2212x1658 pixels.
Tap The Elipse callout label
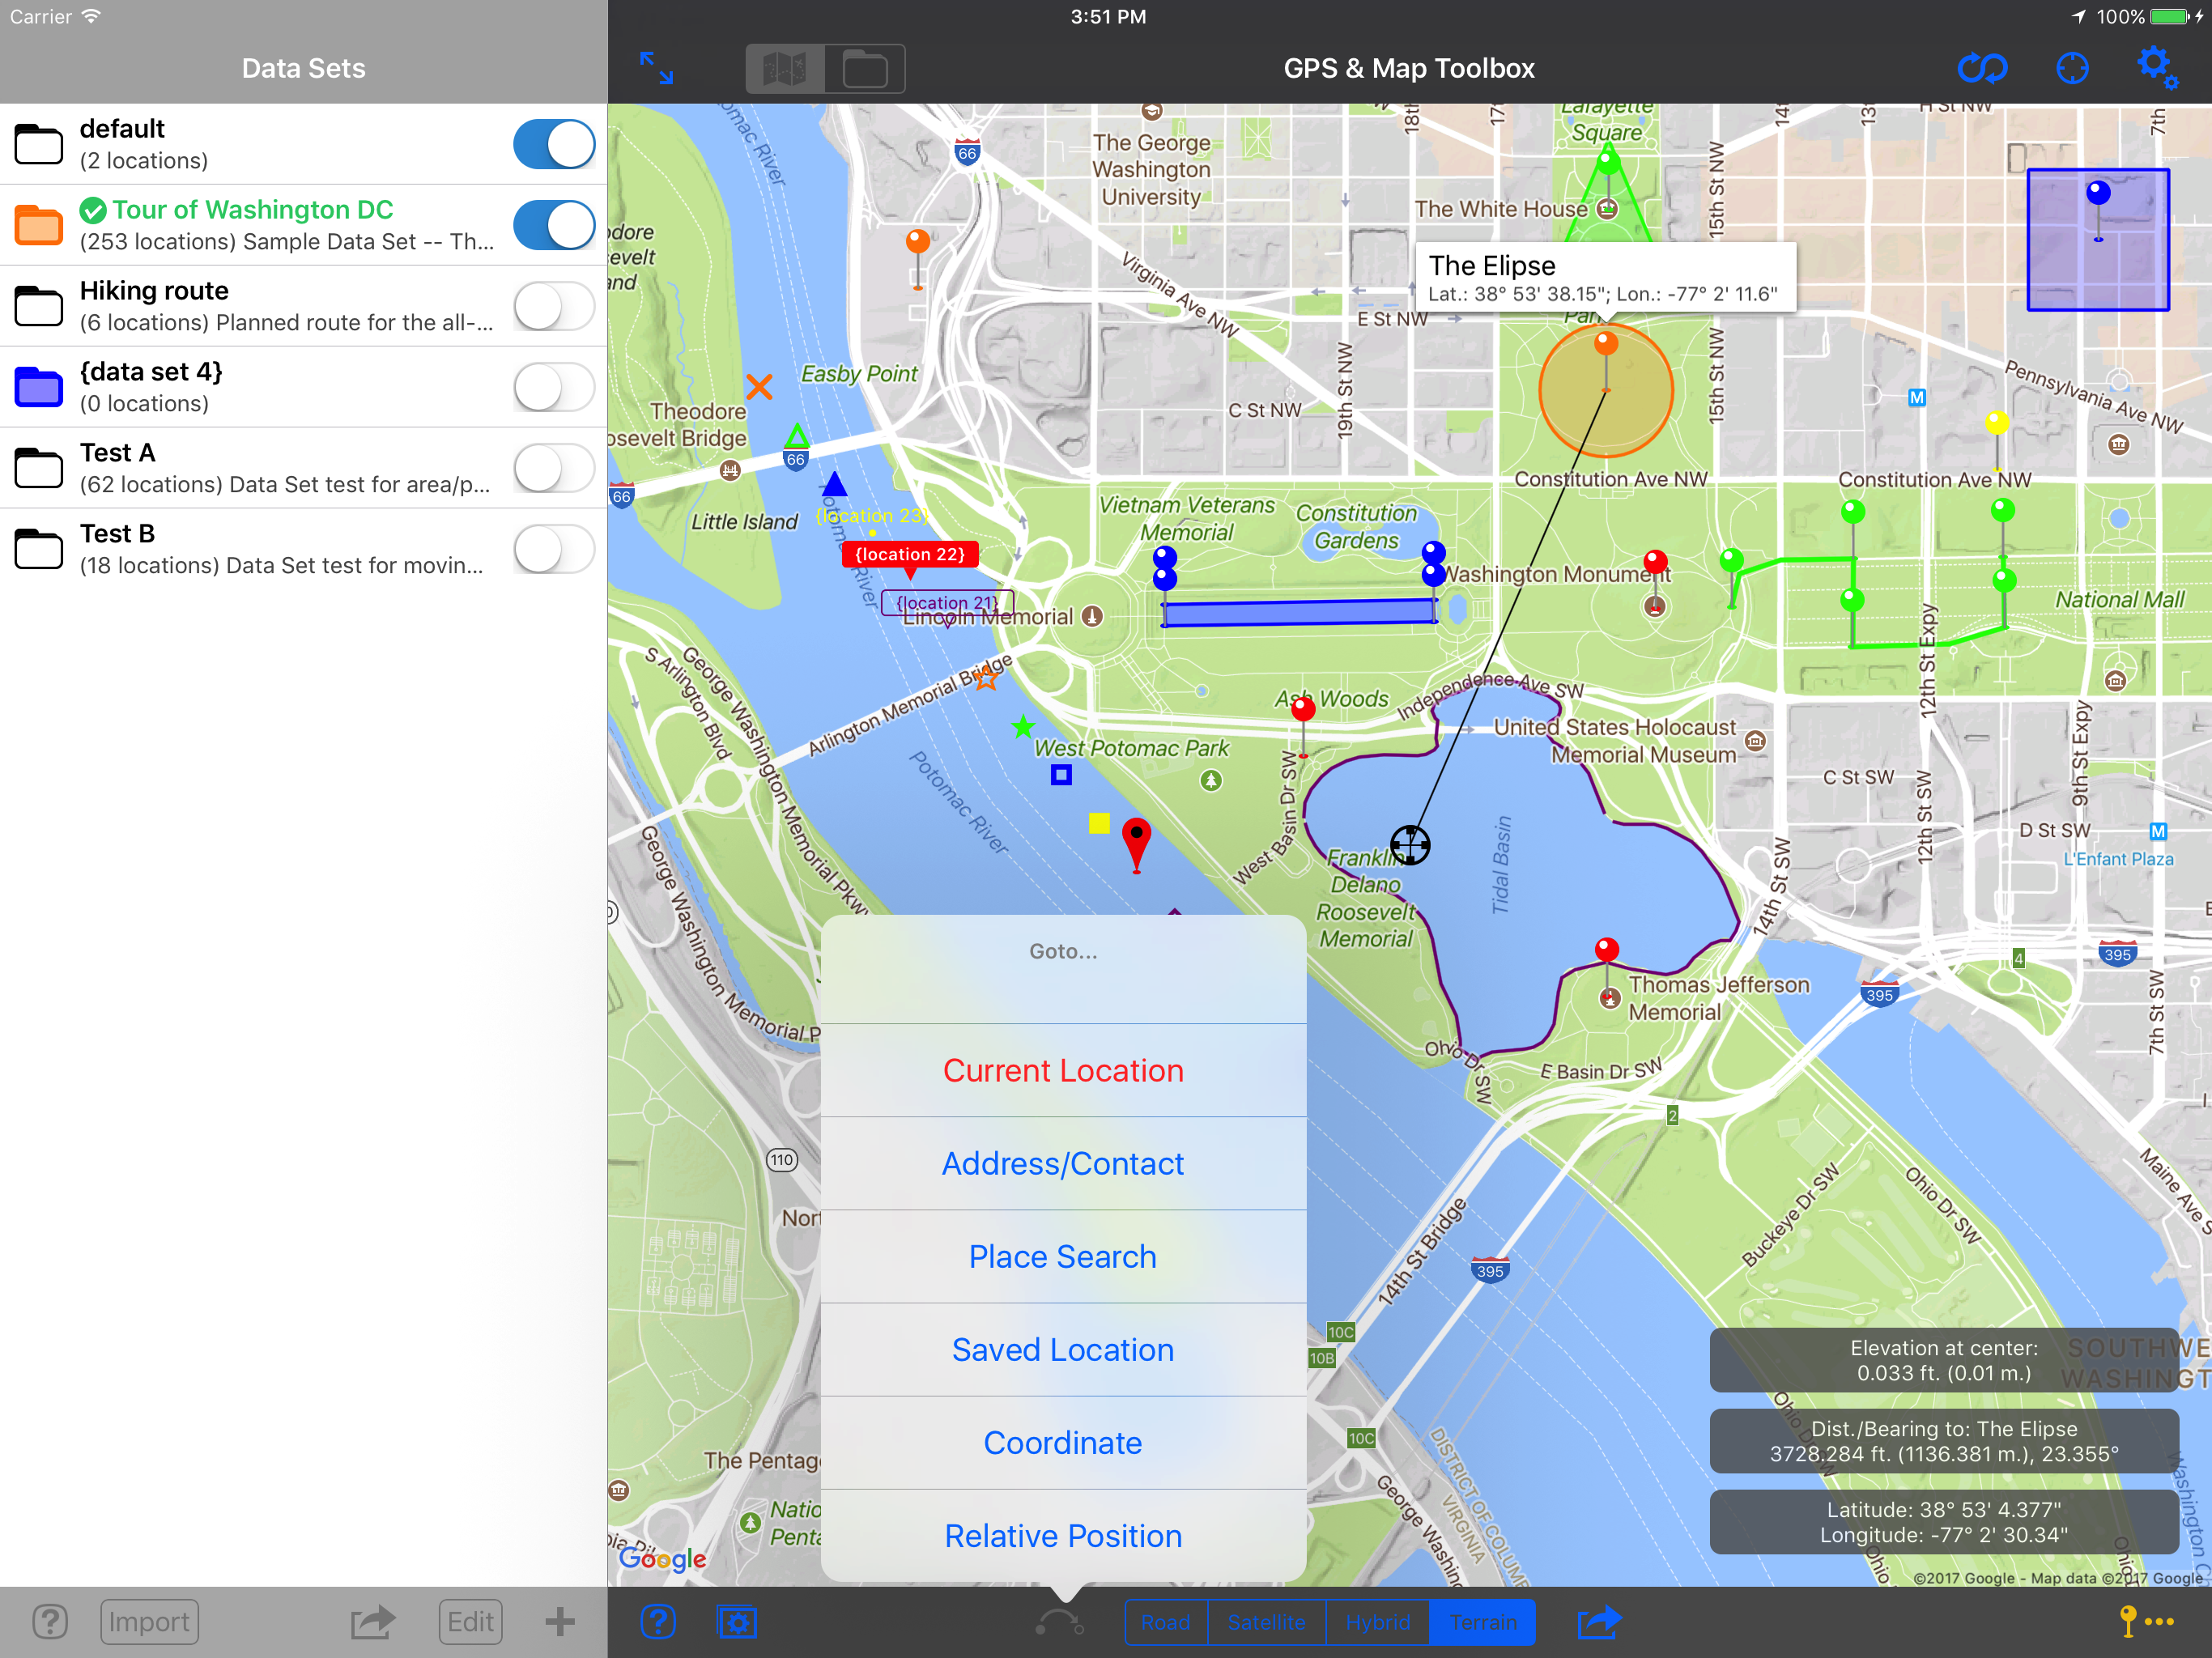tap(1605, 277)
